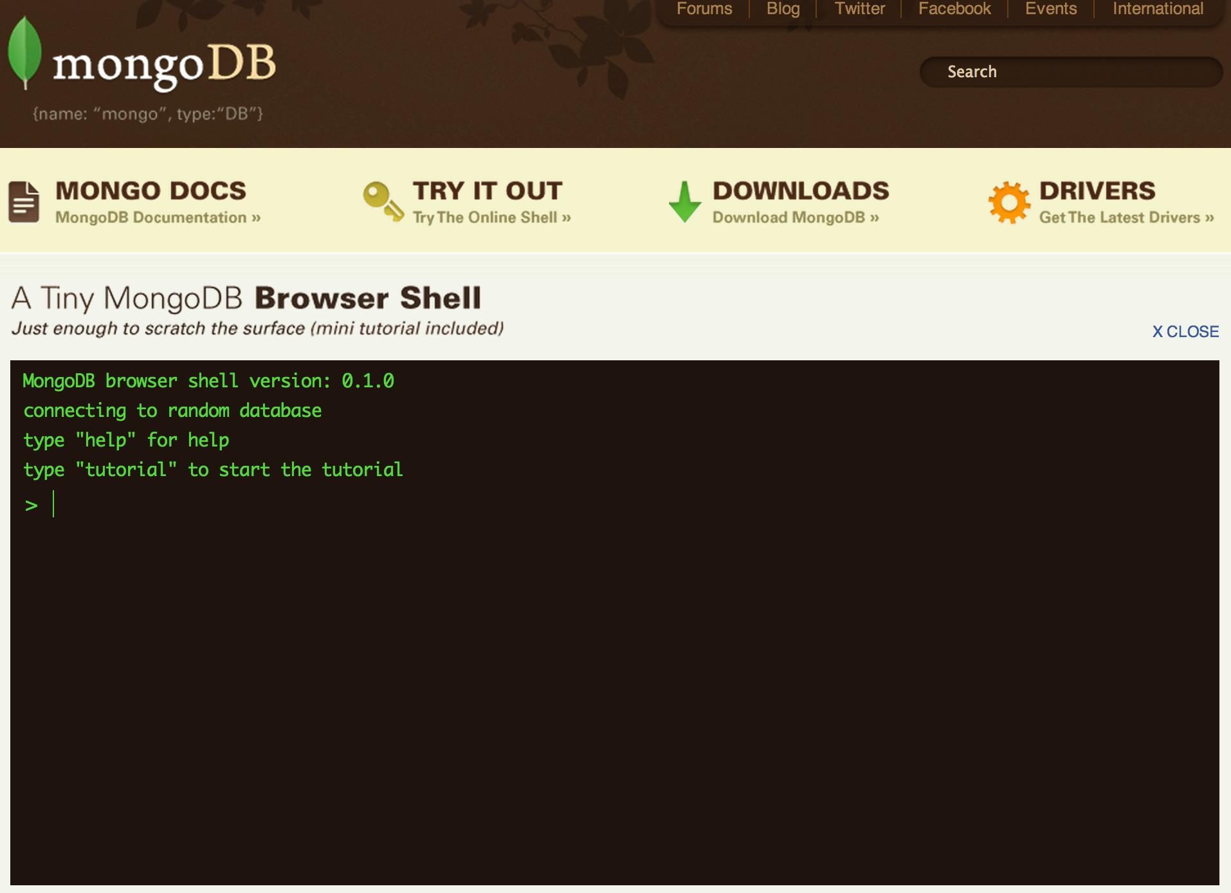Viewport: 1231px width, 893px height.
Task: Open the Twitter link in top navigation
Action: point(860,9)
